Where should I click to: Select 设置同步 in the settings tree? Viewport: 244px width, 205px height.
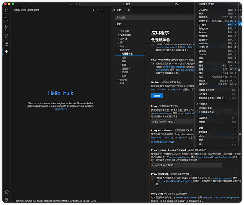(x=126, y=68)
